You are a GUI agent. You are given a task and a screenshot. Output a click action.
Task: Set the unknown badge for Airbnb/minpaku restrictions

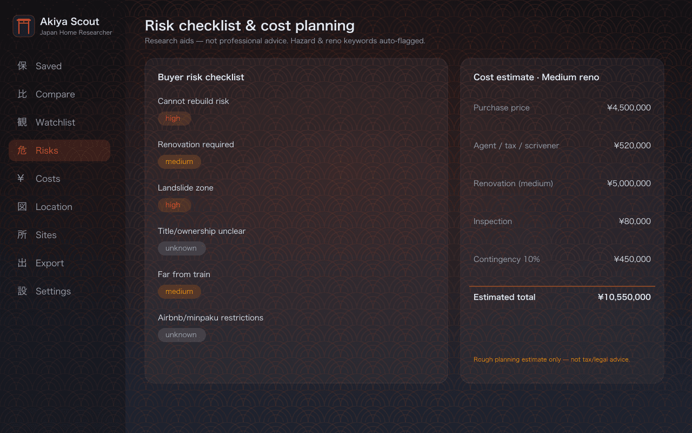pos(182,335)
